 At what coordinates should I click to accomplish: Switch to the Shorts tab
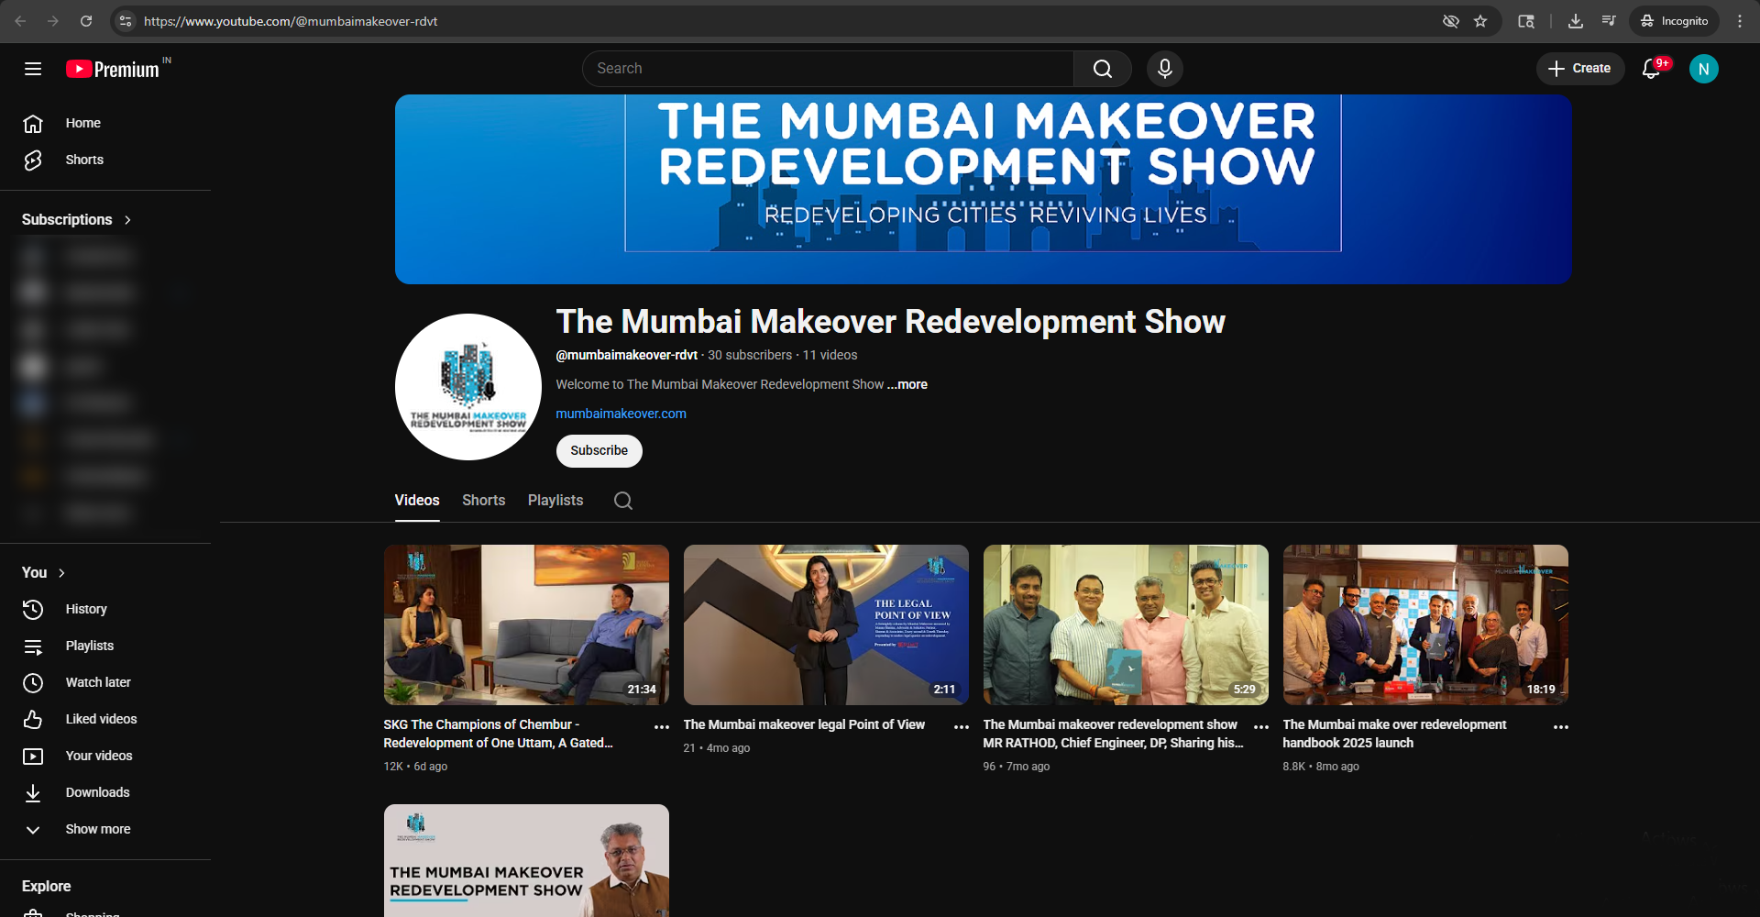click(x=483, y=501)
